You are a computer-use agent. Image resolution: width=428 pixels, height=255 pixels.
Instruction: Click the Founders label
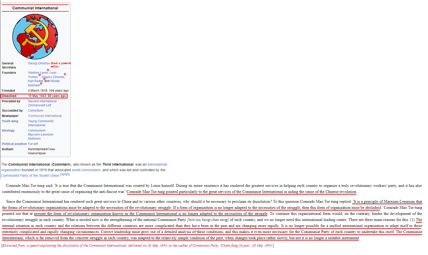9,73
